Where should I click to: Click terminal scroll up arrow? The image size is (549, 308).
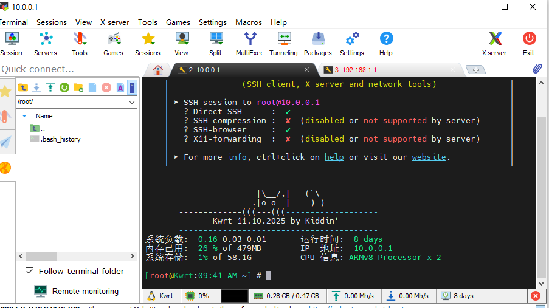(541, 83)
